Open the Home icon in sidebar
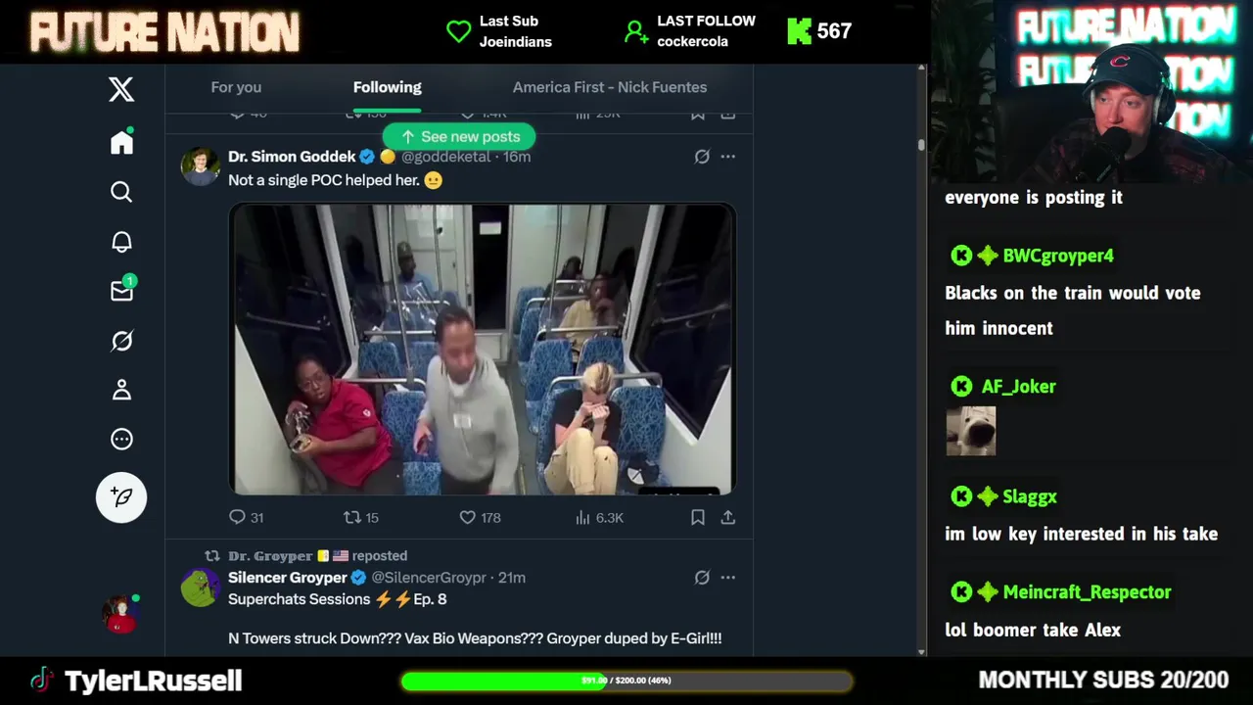The width and height of the screenshot is (1253, 705). 121,142
